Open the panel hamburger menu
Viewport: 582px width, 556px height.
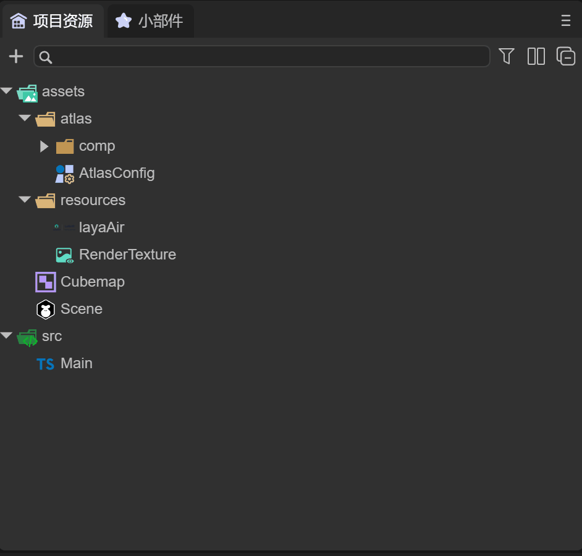pyautogui.click(x=565, y=21)
